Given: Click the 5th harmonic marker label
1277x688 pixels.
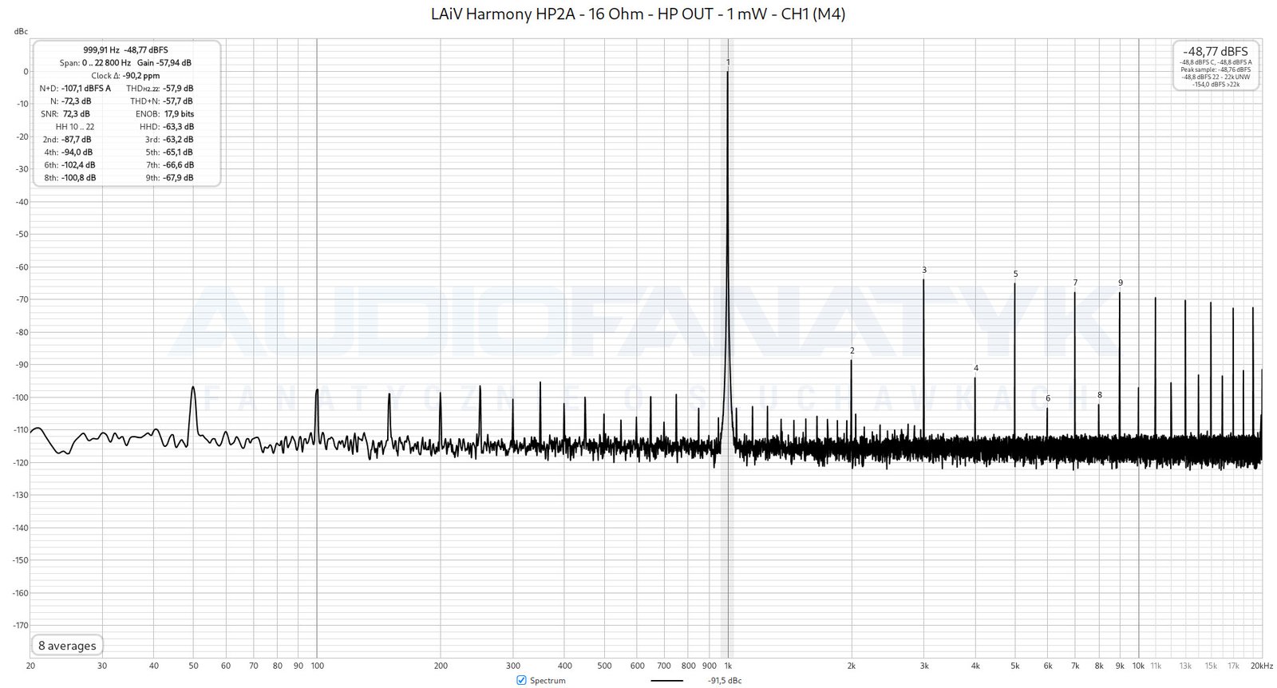Looking at the screenshot, I should [x=1015, y=275].
